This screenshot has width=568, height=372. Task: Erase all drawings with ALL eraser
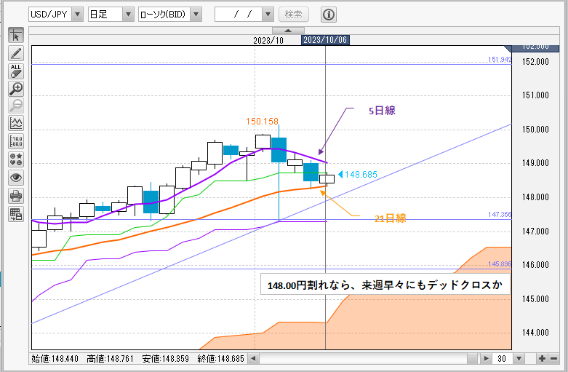(16, 71)
